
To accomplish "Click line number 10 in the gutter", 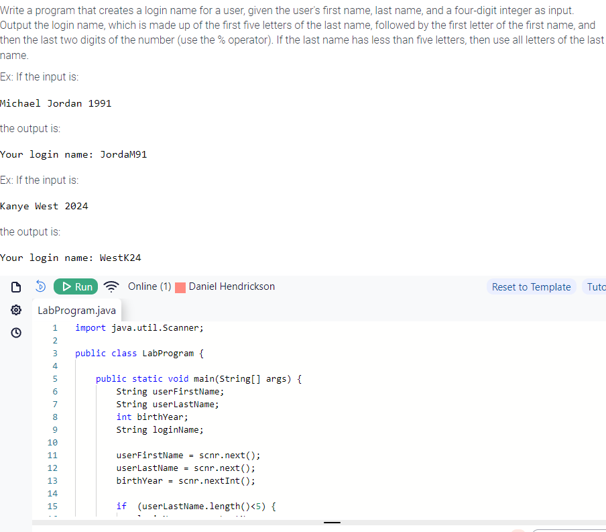I will coord(52,443).
